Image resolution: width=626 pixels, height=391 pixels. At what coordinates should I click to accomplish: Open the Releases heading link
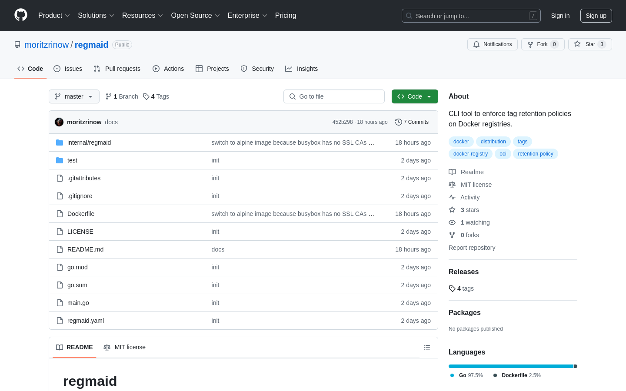[x=463, y=272]
